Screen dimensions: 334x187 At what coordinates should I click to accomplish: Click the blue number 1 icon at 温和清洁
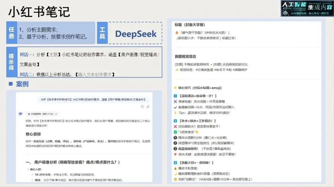[x=175, y=96]
